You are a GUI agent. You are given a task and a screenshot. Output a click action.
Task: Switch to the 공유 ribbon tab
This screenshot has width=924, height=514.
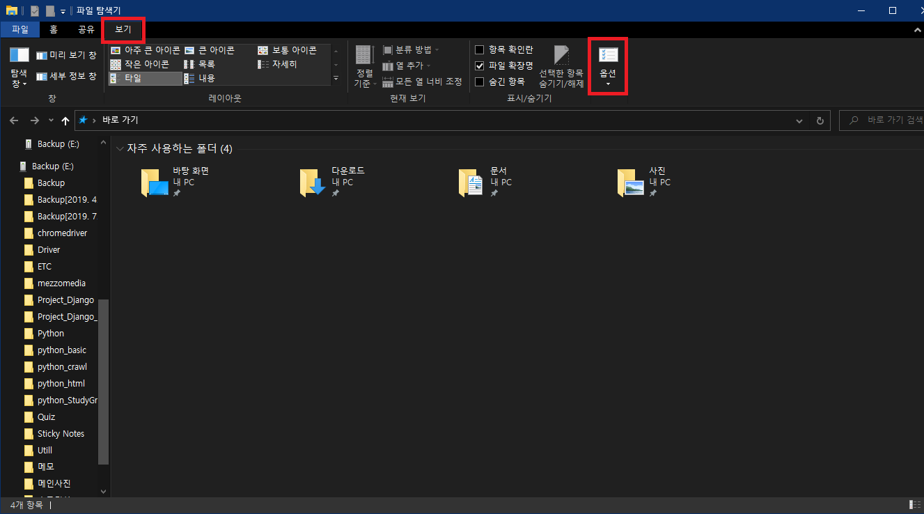coord(86,29)
